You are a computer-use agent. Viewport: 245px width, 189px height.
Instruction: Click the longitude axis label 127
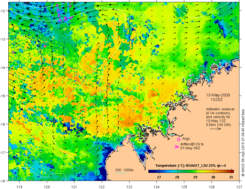point(239,187)
